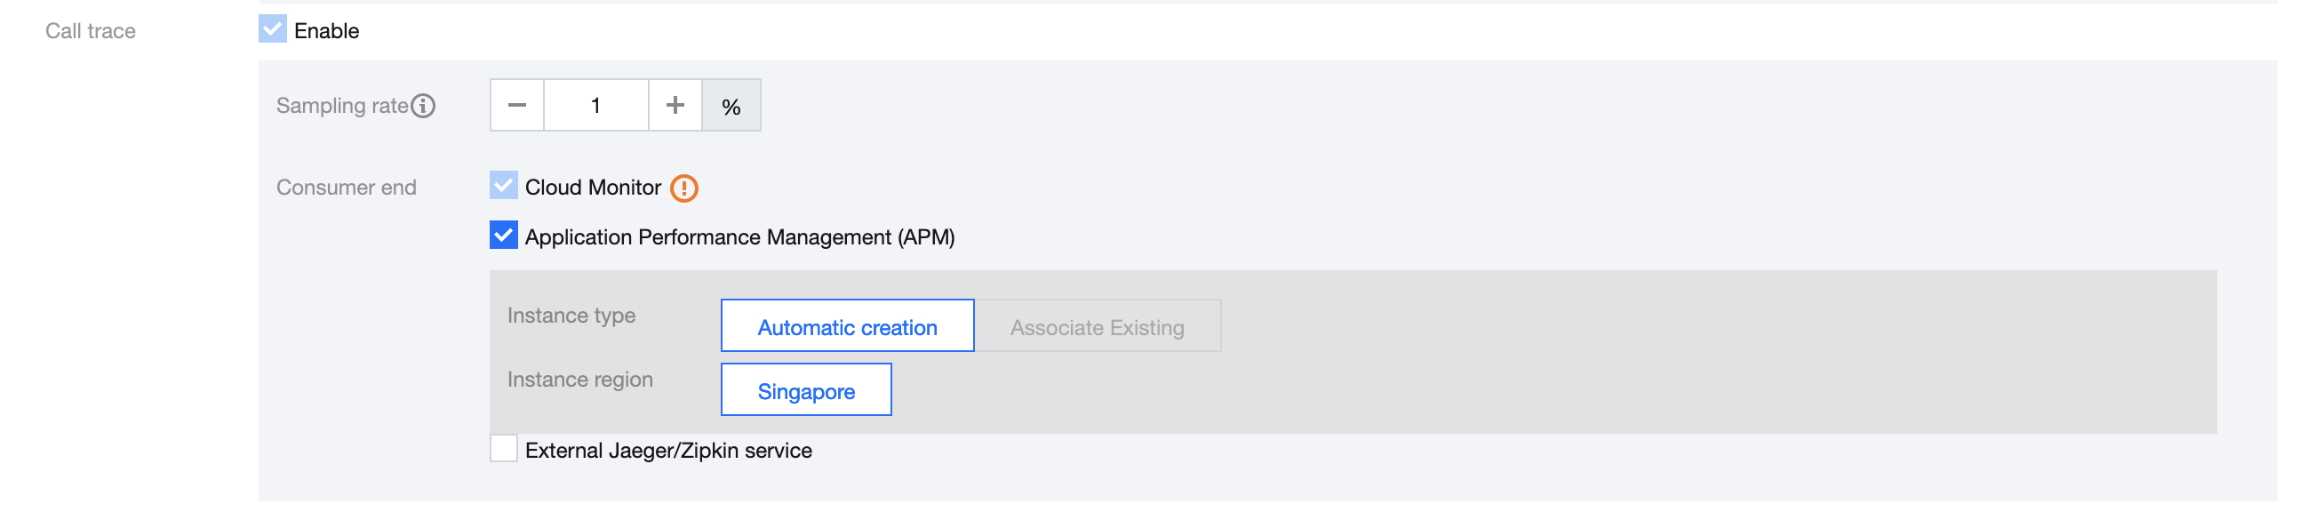The width and height of the screenshot is (2300, 512).
Task: Select the Singapore instance region
Action: [x=807, y=390]
